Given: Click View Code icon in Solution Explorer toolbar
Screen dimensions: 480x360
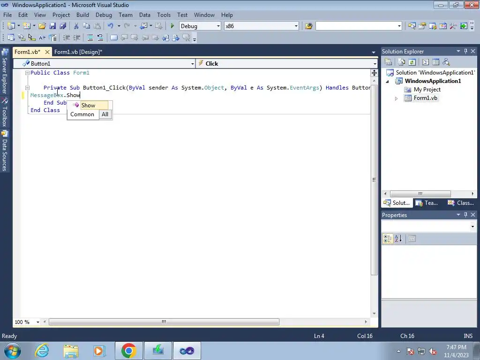Looking at the screenshot, I should 426,62.
